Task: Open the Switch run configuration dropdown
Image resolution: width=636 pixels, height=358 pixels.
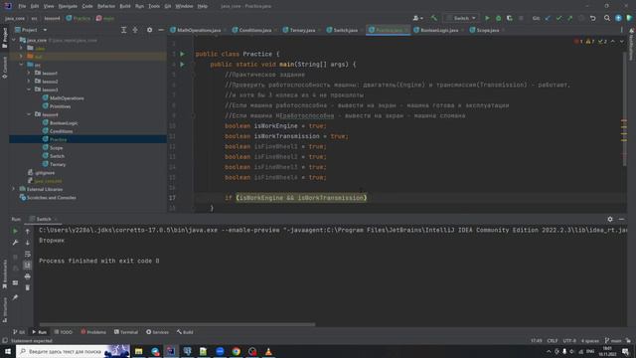Action: [x=461, y=18]
